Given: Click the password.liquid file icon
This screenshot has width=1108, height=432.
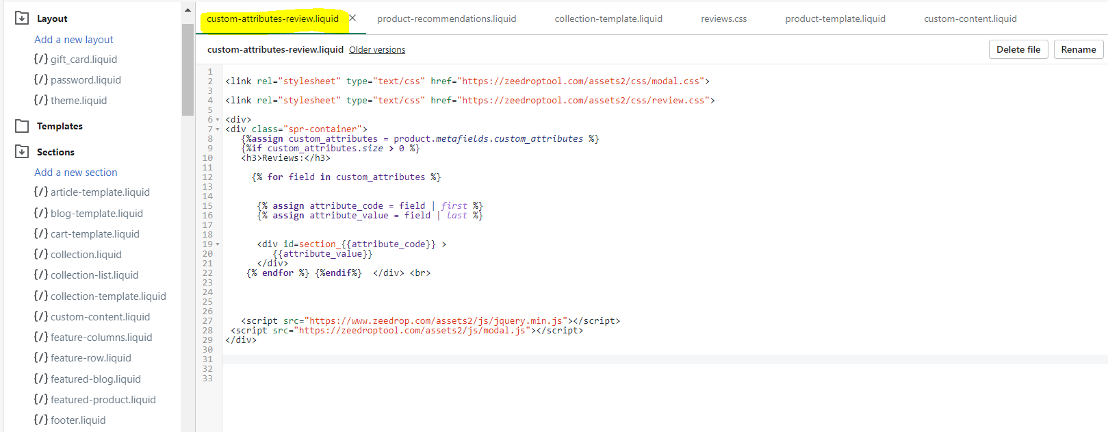Looking at the screenshot, I should click(x=41, y=79).
